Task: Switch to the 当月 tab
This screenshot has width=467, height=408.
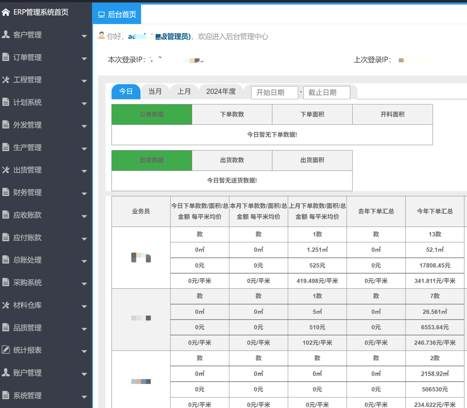Action: (155, 91)
